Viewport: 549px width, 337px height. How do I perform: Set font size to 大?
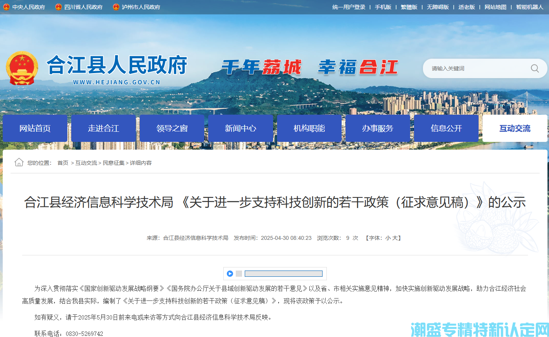[x=395, y=238]
